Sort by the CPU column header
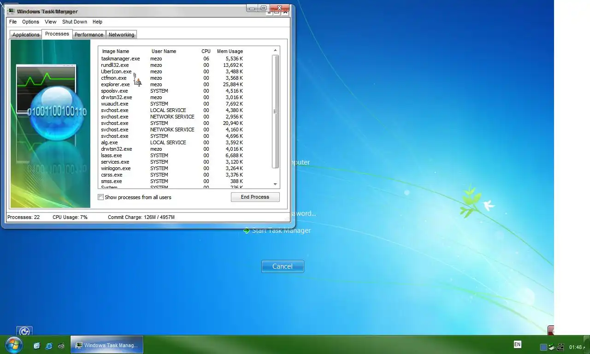Viewport: 590px width, 354px height. [x=206, y=51]
